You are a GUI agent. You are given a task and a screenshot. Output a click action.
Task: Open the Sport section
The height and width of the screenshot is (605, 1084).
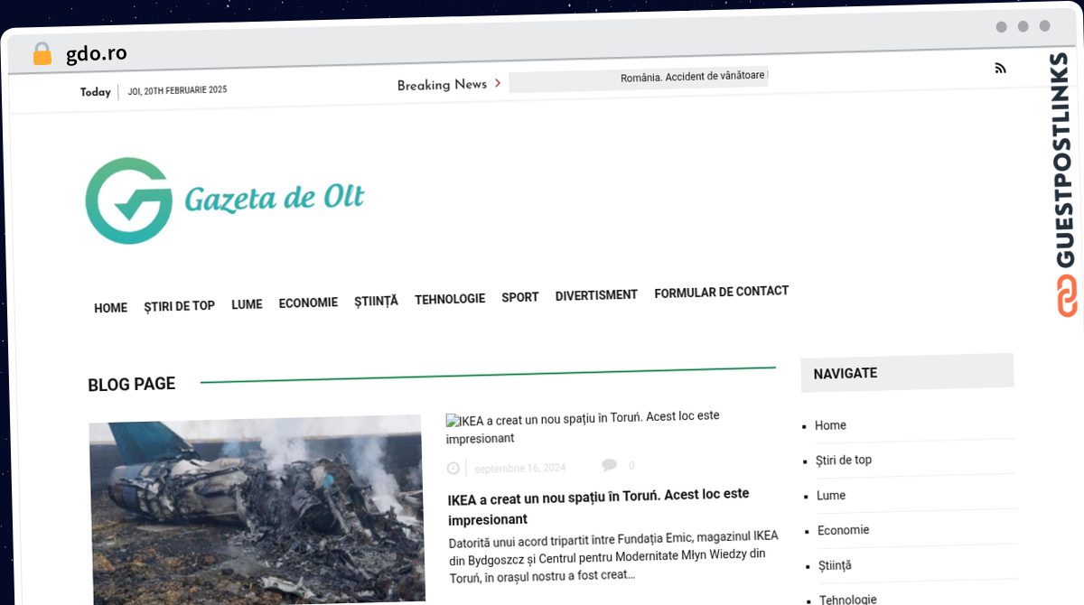coord(520,297)
